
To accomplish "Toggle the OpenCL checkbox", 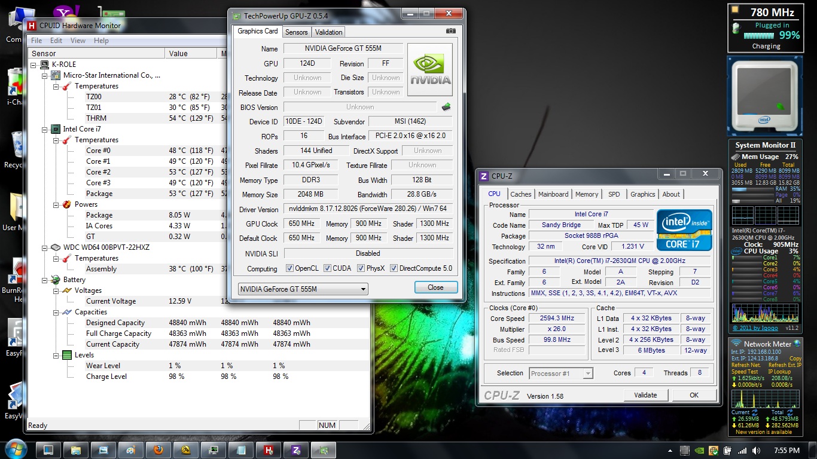I will click(289, 268).
